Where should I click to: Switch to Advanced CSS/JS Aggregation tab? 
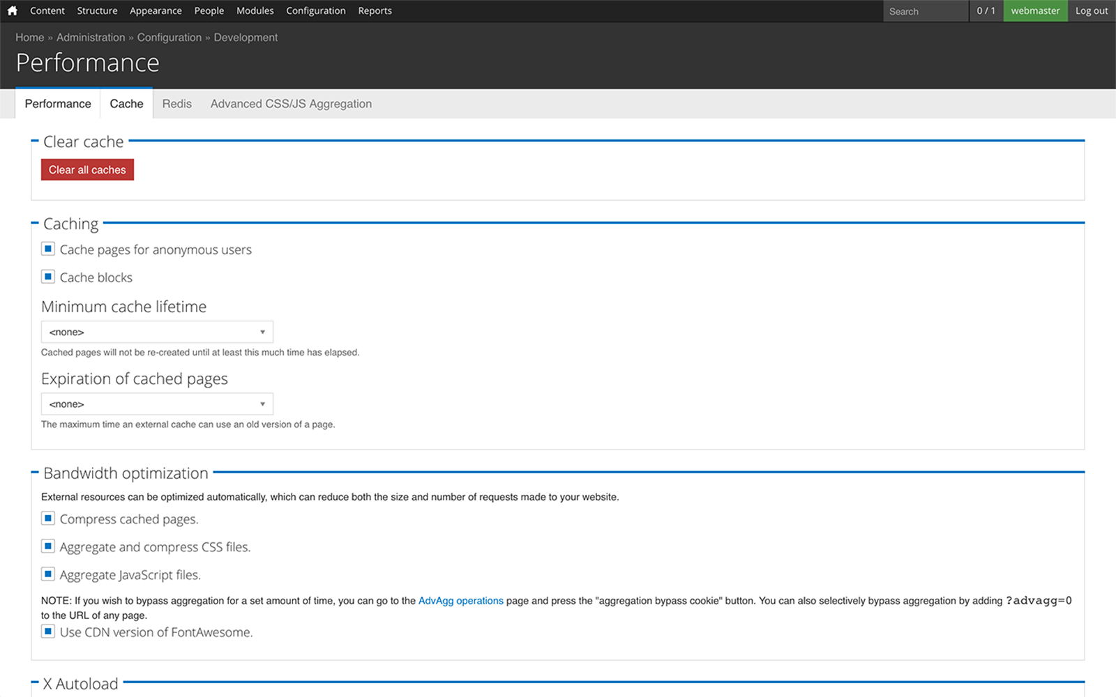291,104
